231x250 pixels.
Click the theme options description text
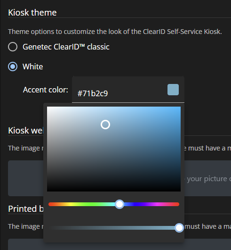115,32
